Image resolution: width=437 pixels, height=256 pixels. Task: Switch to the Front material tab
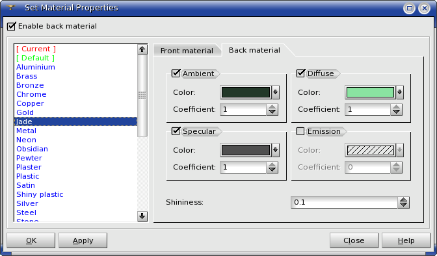[187, 51]
